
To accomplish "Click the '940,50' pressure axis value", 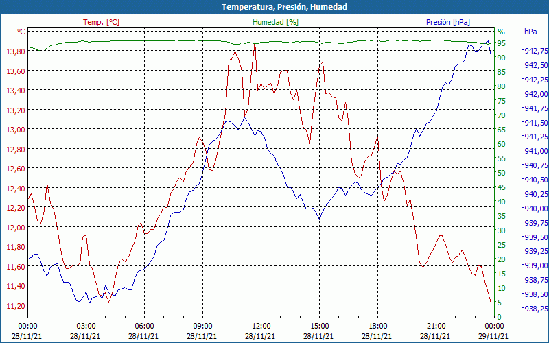I will pyautogui.click(x=537, y=180).
